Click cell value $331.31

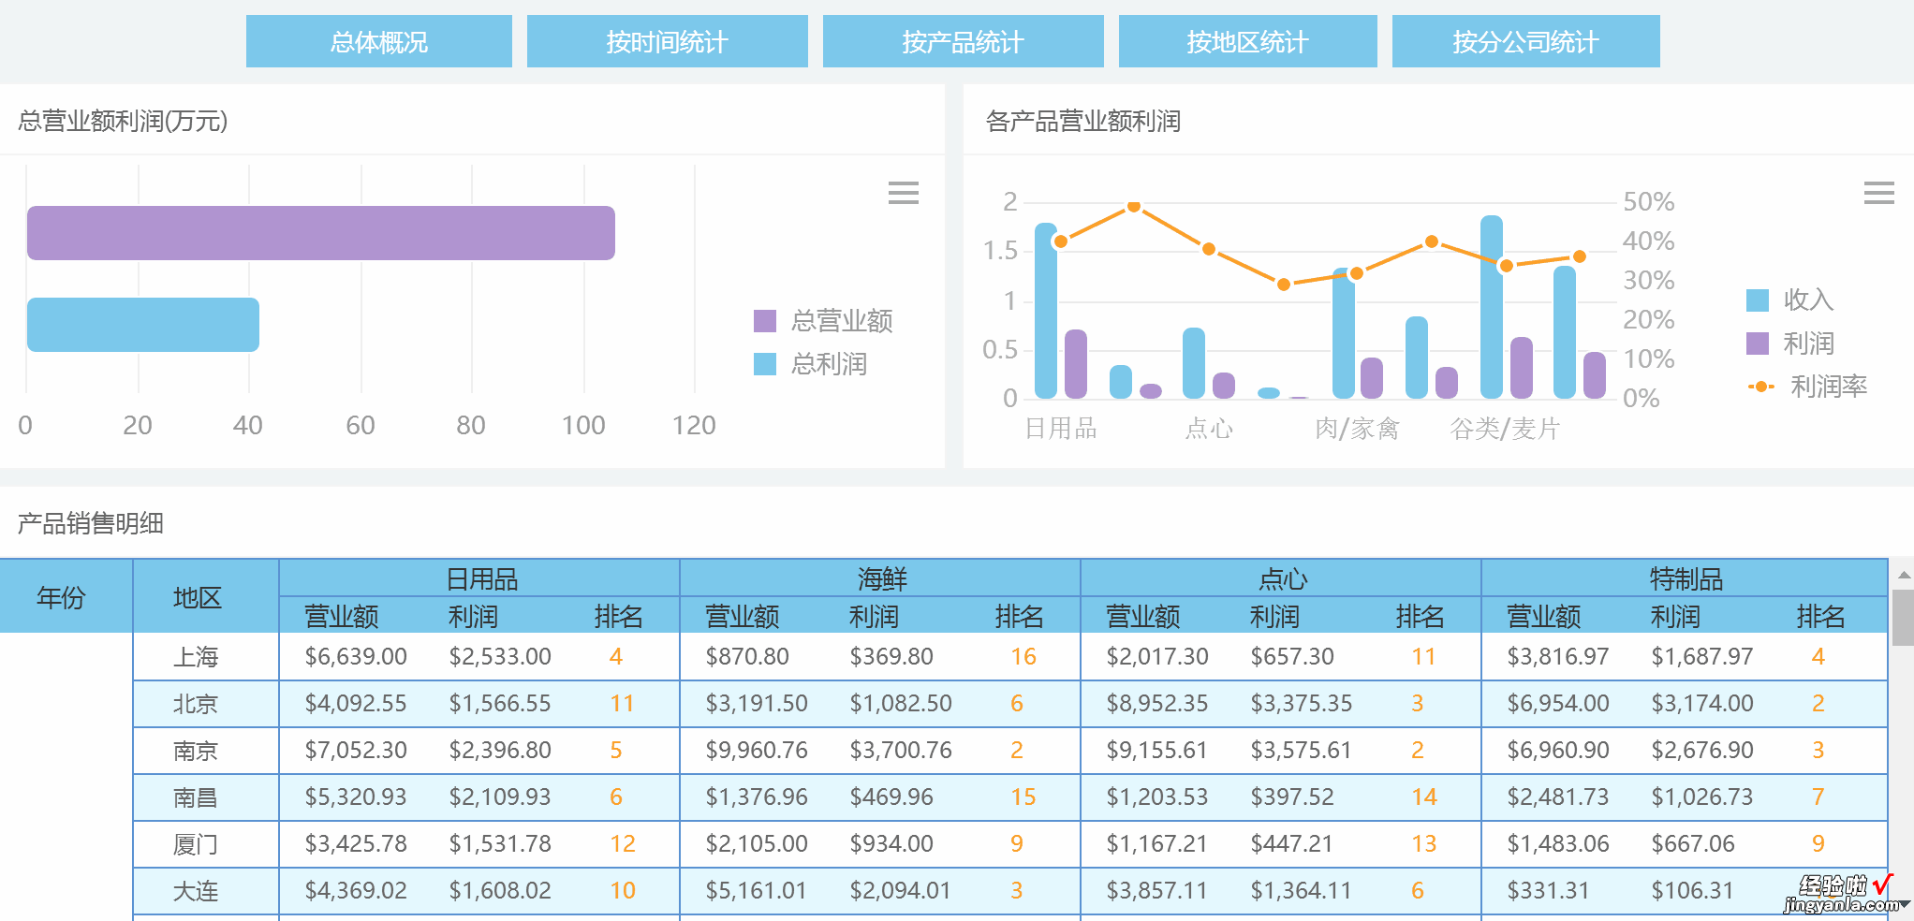tap(1549, 891)
